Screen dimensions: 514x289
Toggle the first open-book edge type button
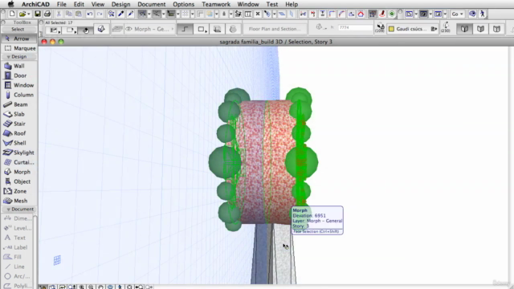coord(464,29)
